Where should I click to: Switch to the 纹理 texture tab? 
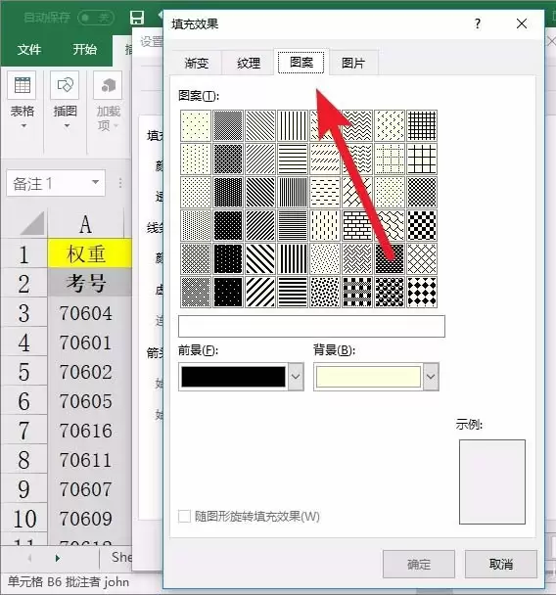point(249,63)
